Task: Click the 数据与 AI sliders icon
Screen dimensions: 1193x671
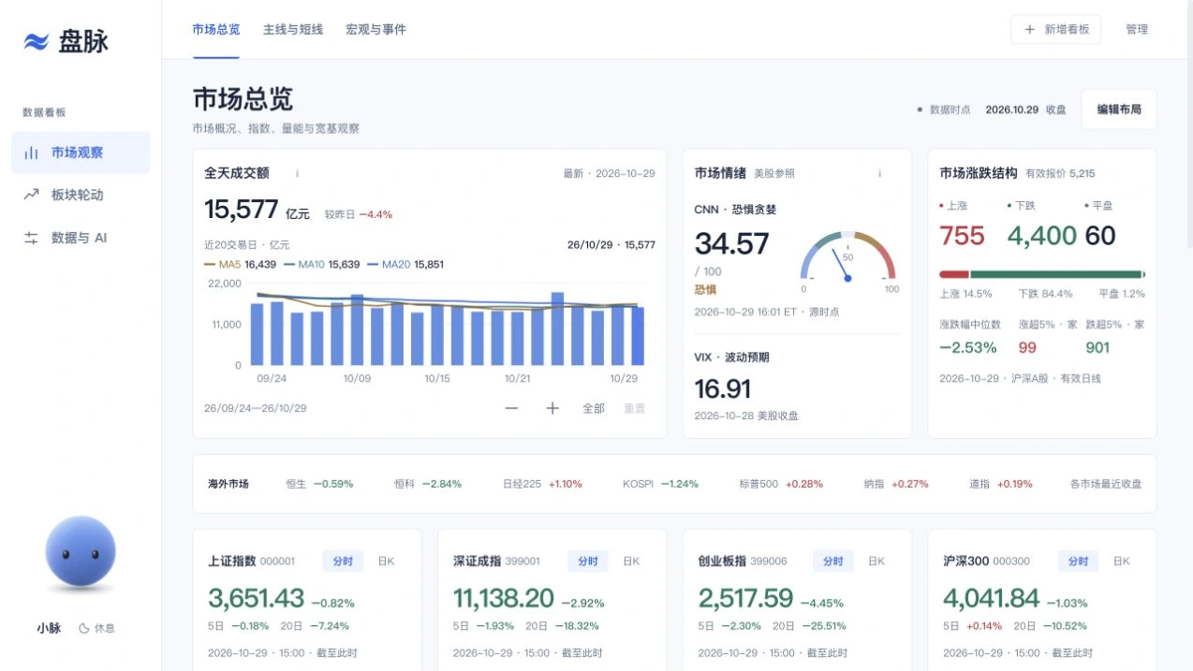Action: pyautogui.click(x=31, y=238)
